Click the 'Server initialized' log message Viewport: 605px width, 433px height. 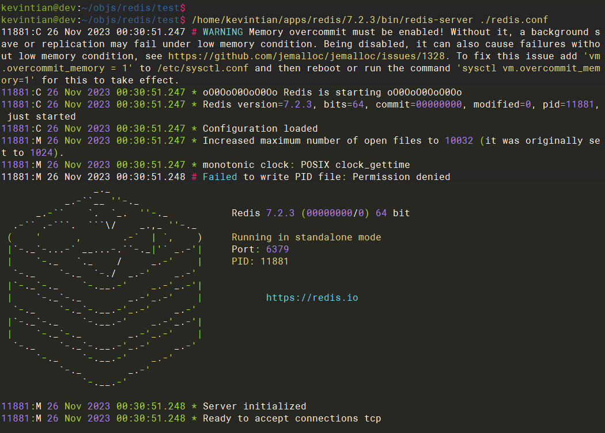(x=254, y=406)
